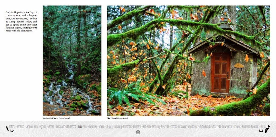Click the Back in Hope paragraph text
The image size is (276, 137).
pos(21,21)
